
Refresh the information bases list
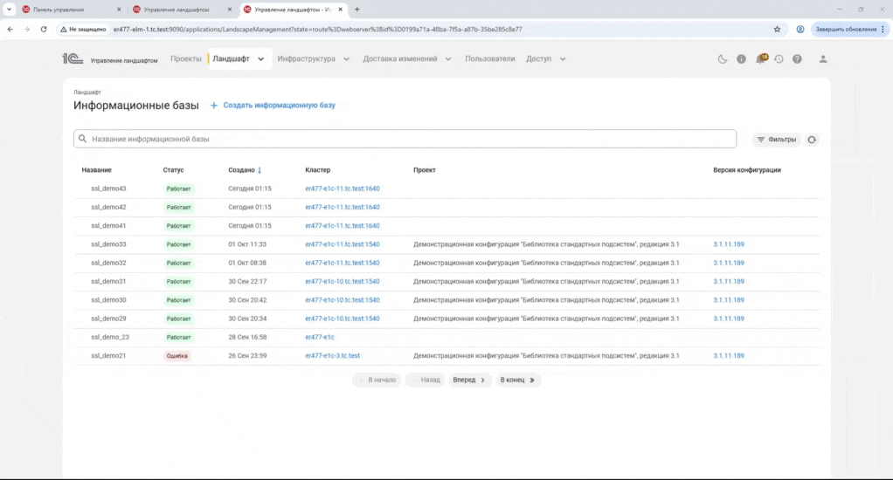click(x=812, y=140)
